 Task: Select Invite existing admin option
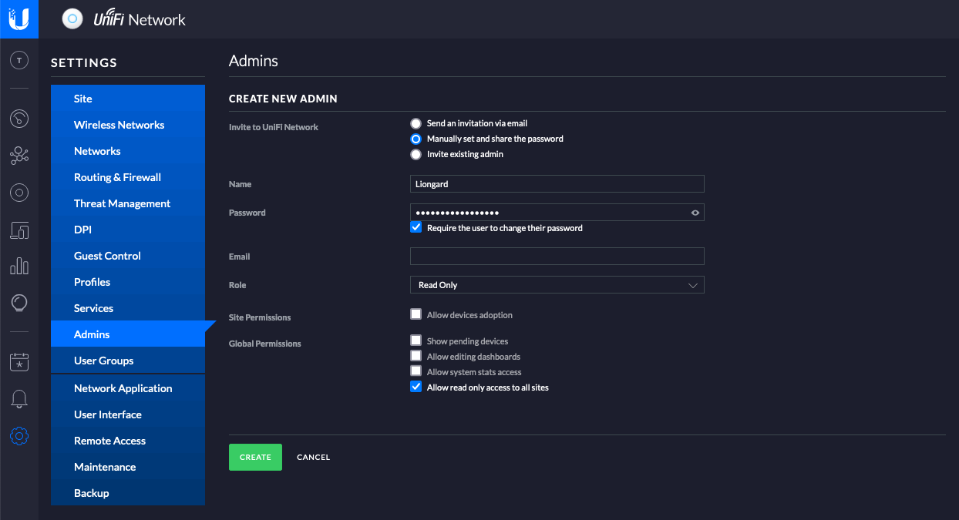click(x=416, y=154)
